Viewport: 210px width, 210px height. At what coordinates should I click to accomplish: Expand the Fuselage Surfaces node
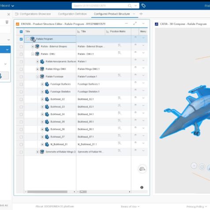coord(42,84)
